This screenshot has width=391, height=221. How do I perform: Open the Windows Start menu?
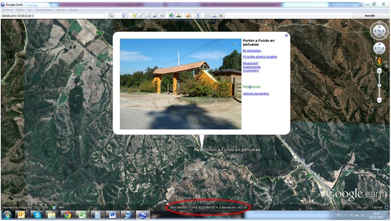pos(7,215)
